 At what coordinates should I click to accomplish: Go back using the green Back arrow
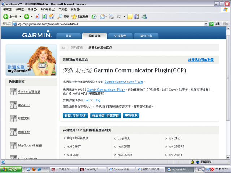(x=6, y=17)
